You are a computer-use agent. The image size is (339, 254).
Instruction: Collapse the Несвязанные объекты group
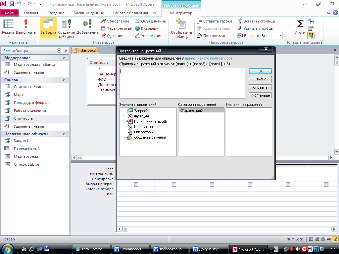(x=64, y=134)
